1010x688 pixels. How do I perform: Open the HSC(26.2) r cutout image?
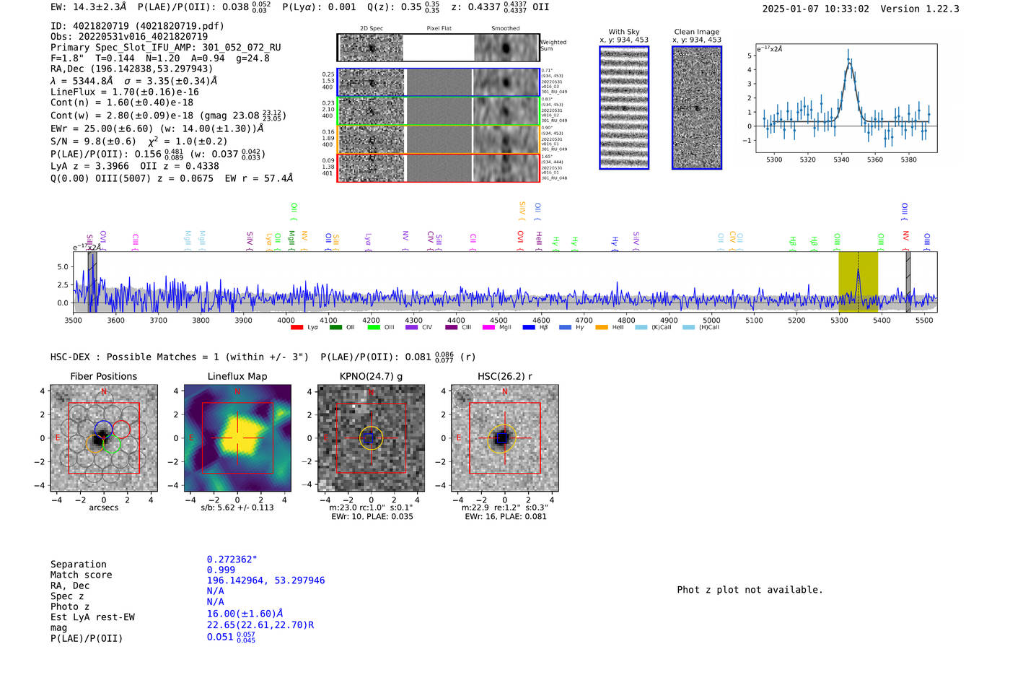pyautogui.click(x=504, y=438)
